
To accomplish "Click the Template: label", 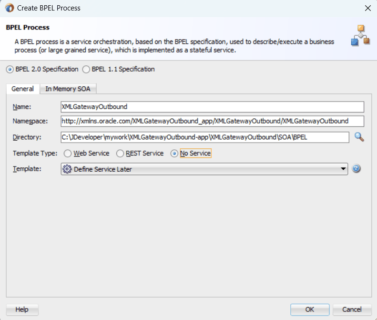I will (27, 169).
